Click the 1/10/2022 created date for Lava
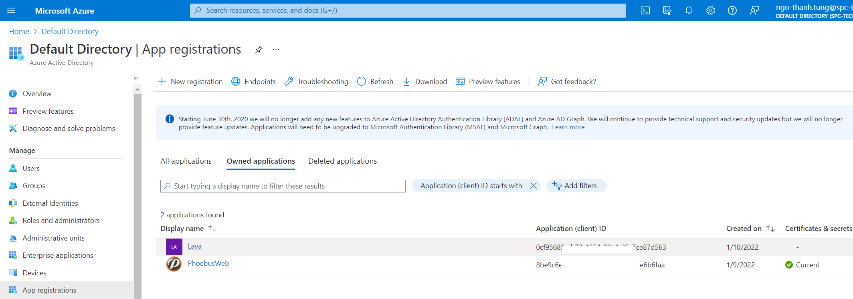 point(742,247)
